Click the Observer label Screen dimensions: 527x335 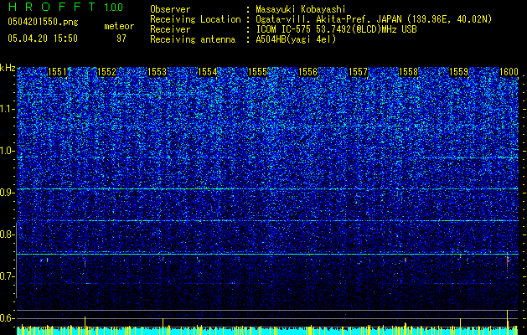[170, 9]
